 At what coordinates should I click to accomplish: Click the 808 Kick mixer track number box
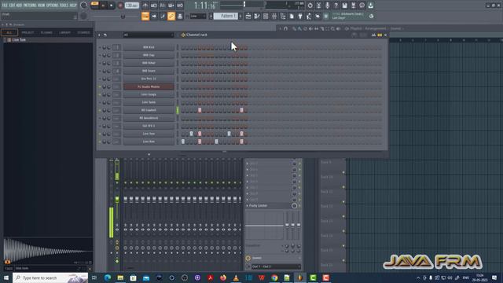click(117, 47)
